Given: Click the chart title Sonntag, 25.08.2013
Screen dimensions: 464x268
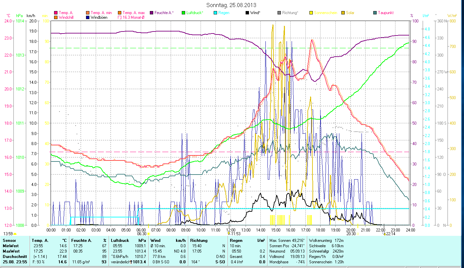Looking at the screenshot, I should (x=231, y=5).
